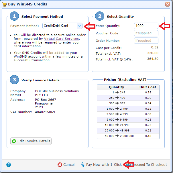Click the PO Box 2667 address line
Viewport: 173px width, 173px height.
46,100
